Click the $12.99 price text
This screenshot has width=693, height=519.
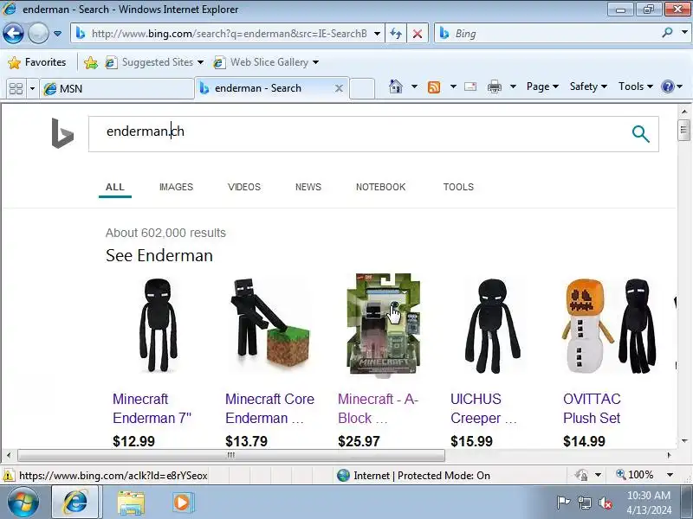(133, 441)
